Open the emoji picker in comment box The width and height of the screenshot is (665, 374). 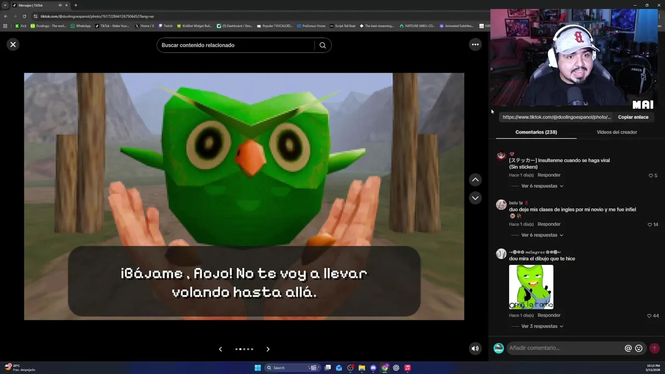[639, 349]
